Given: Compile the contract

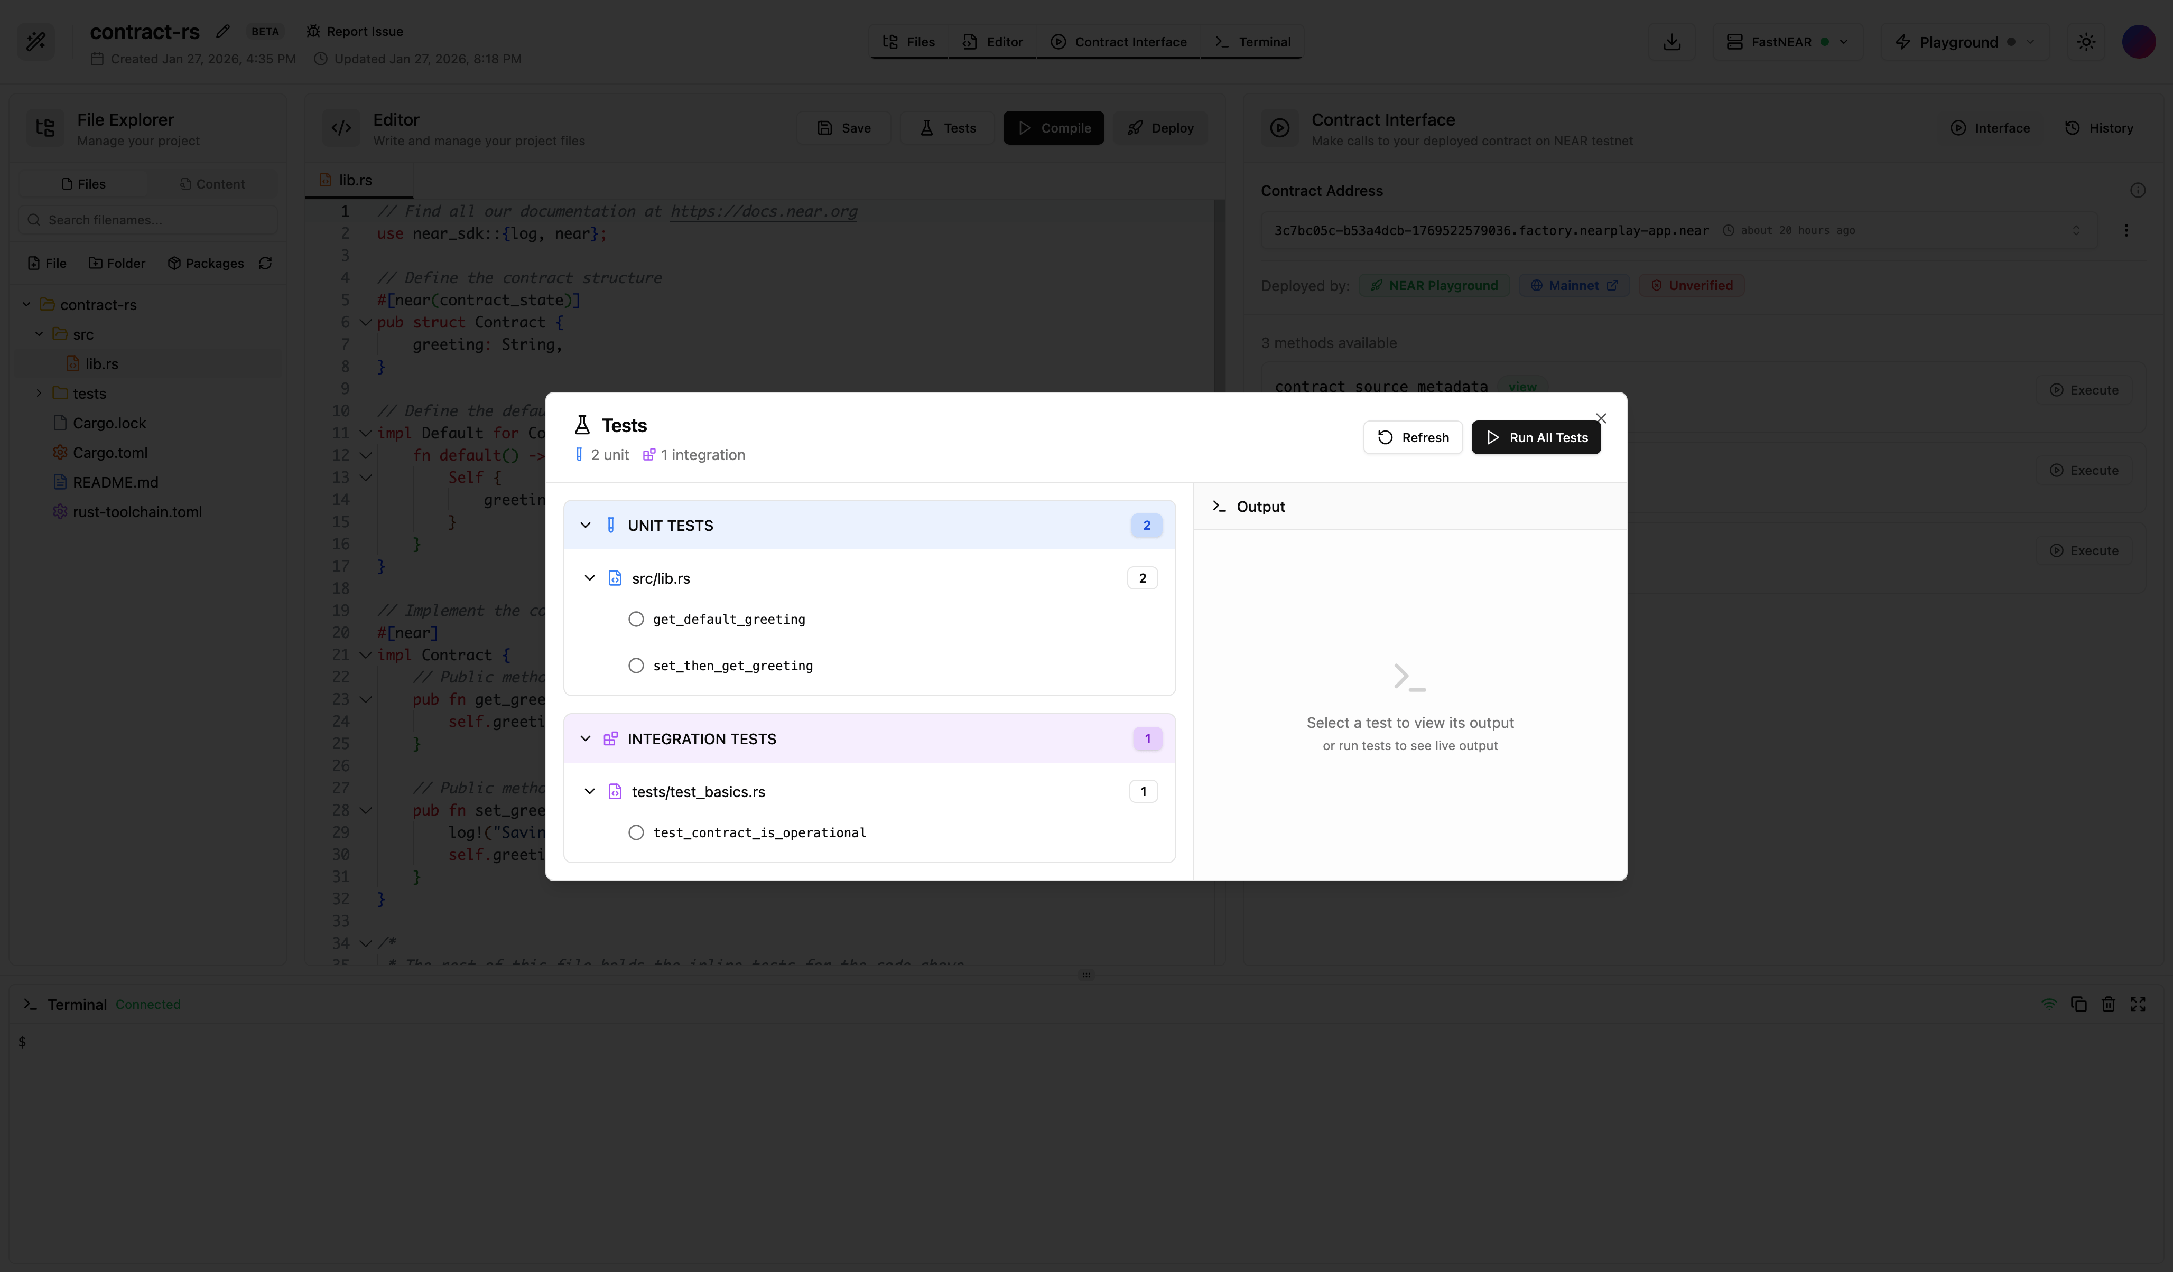Looking at the screenshot, I should pos(1053,127).
